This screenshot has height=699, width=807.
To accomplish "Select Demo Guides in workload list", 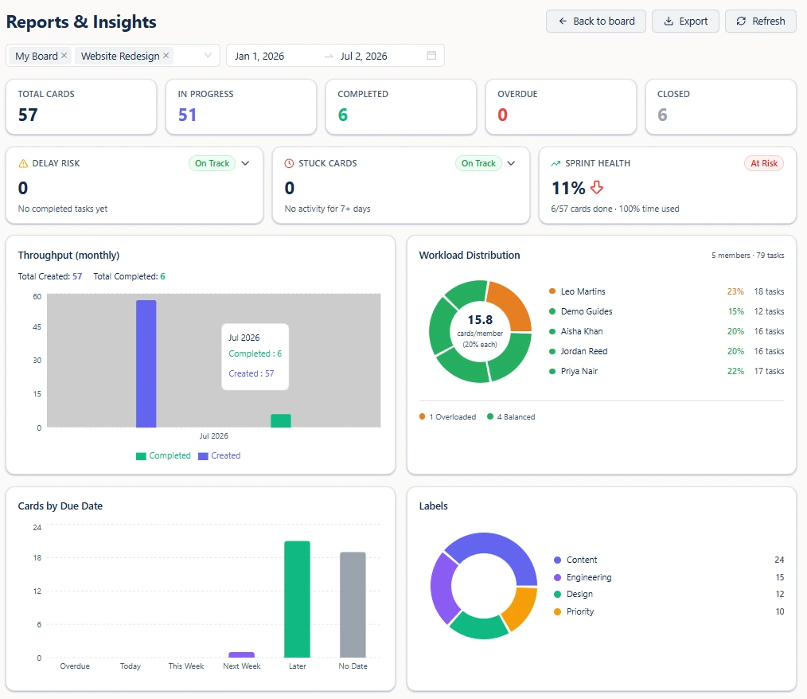I will coord(666,311).
